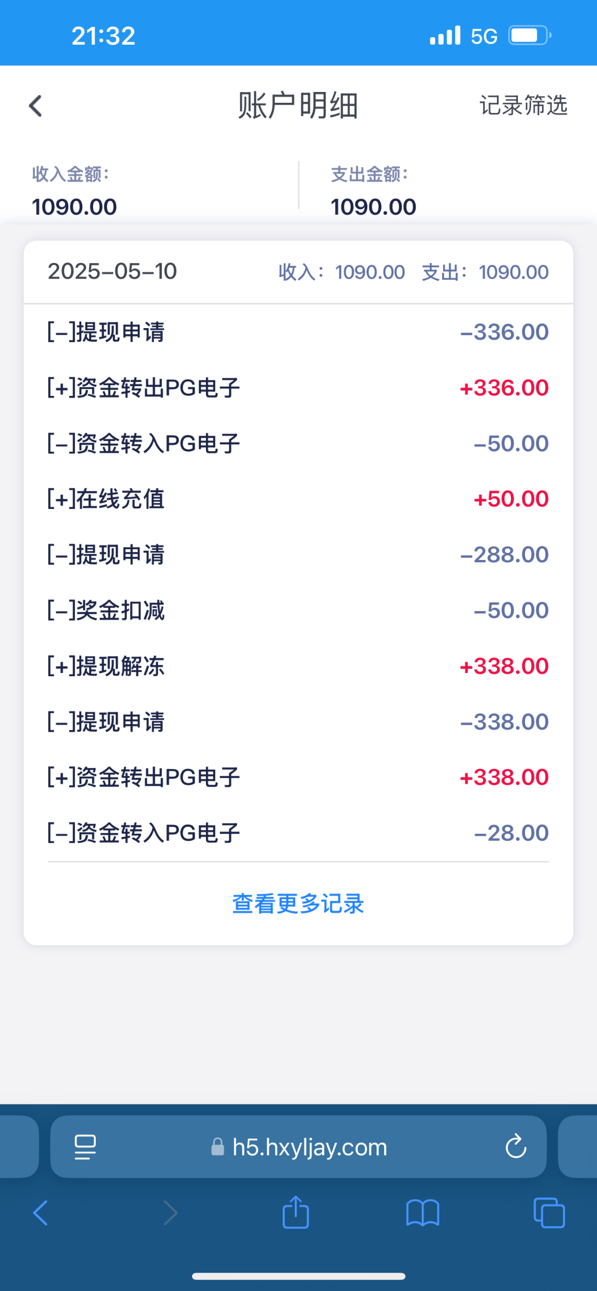597x1291 pixels.
Task: Tap the 收入金额 total summary
Action: (74, 191)
